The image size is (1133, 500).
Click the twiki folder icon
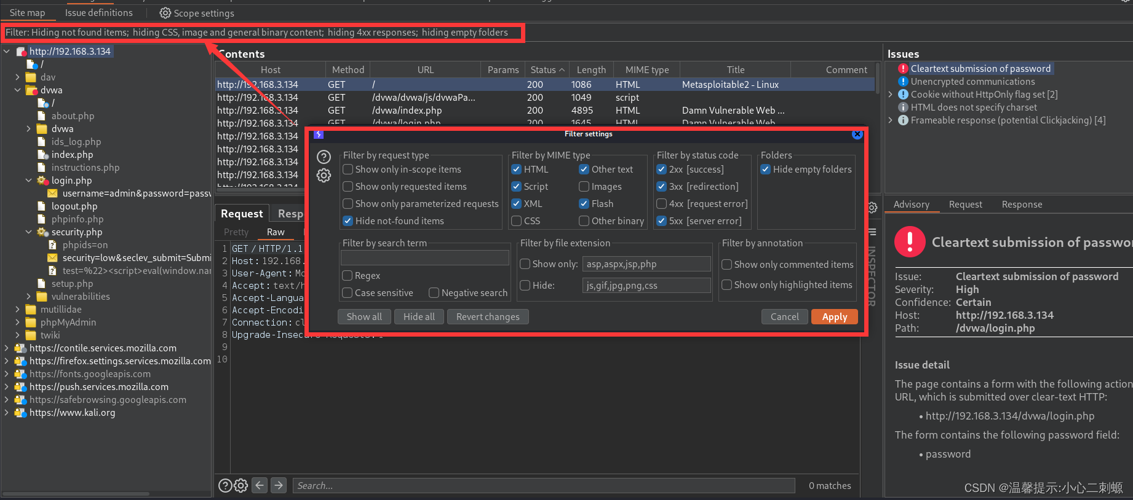click(x=31, y=335)
